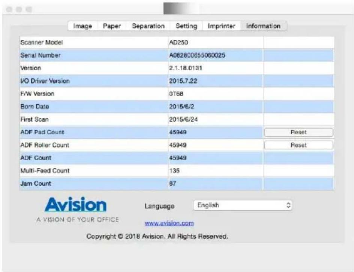Click the Copyright 2018 Avision notice
The image size is (354, 272).
(x=157, y=237)
